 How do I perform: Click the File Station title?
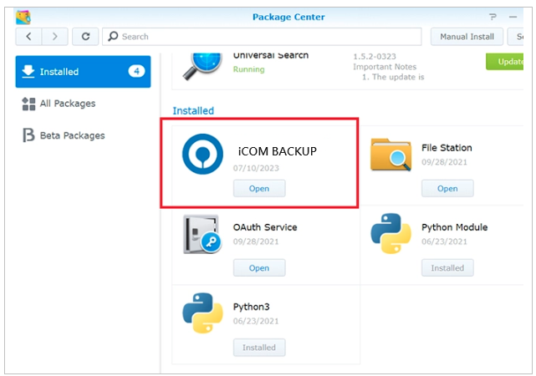(447, 148)
